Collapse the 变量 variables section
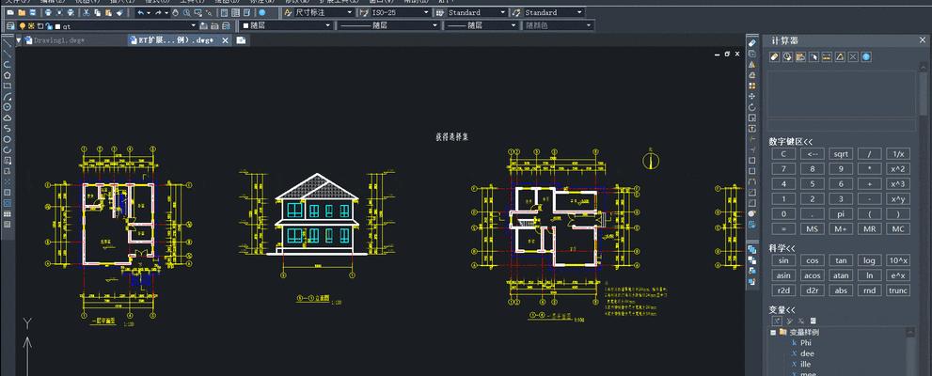 click(x=782, y=309)
